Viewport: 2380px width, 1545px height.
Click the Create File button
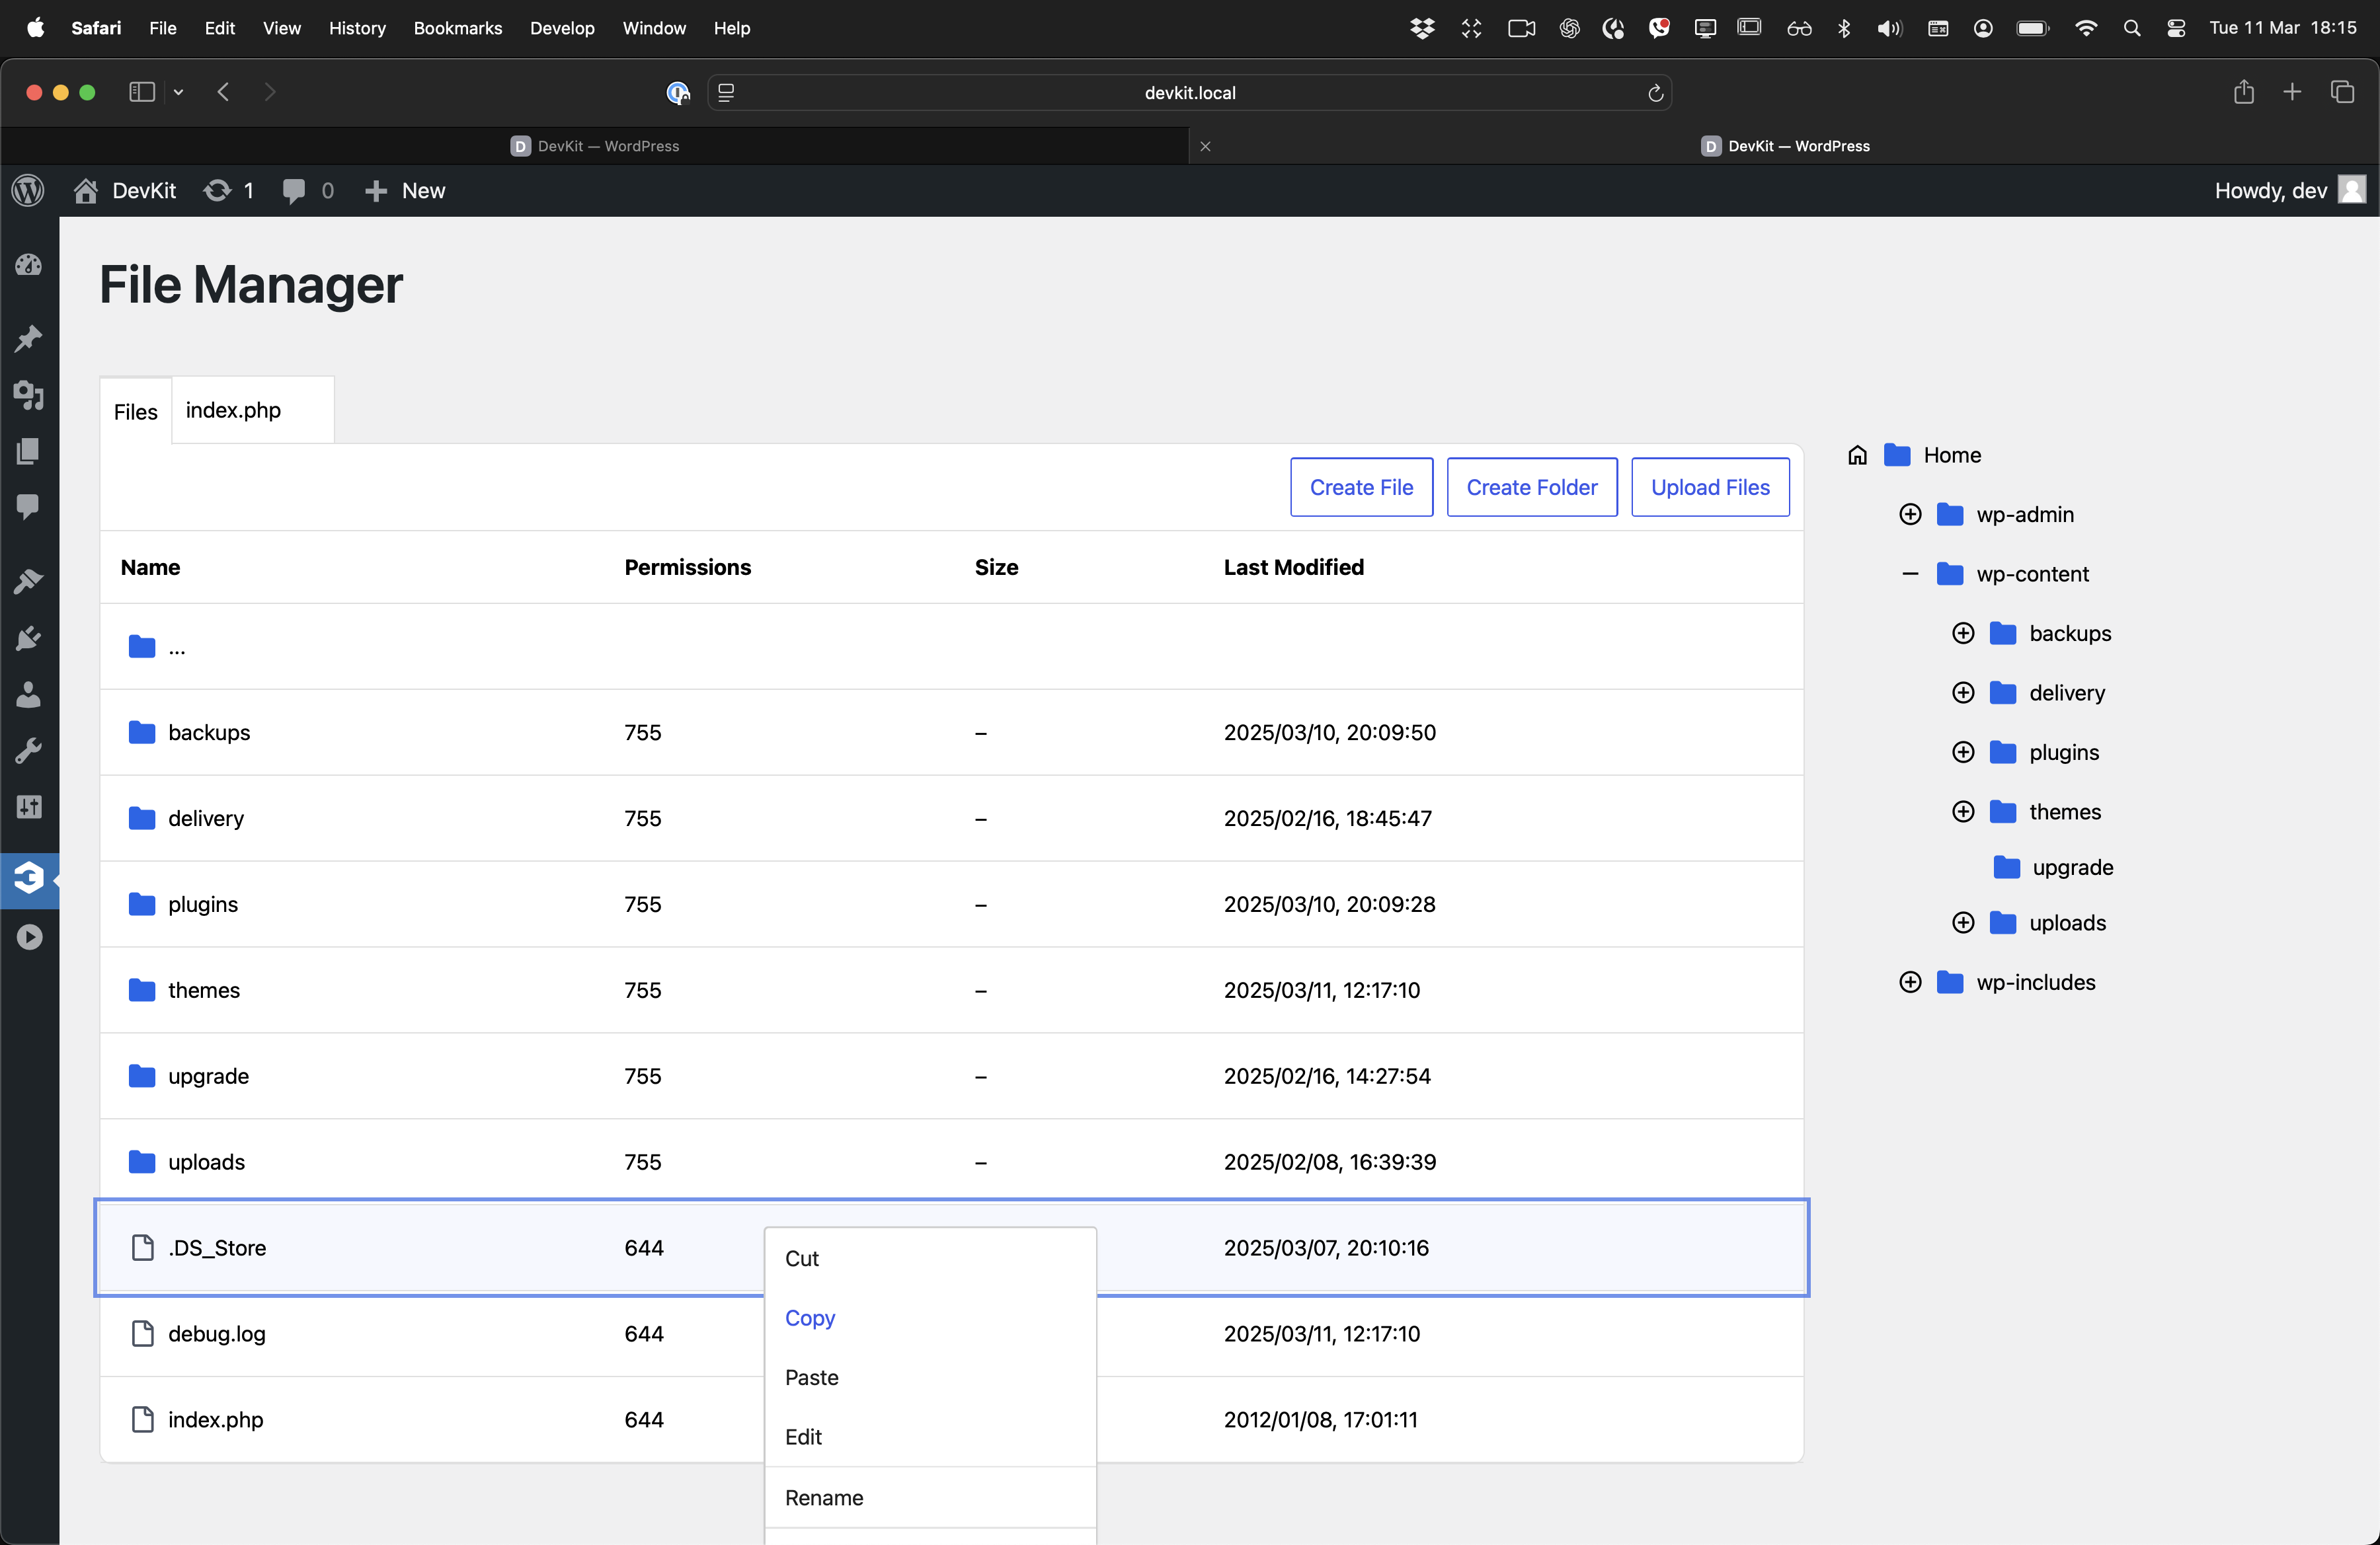[x=1361, y=488]
